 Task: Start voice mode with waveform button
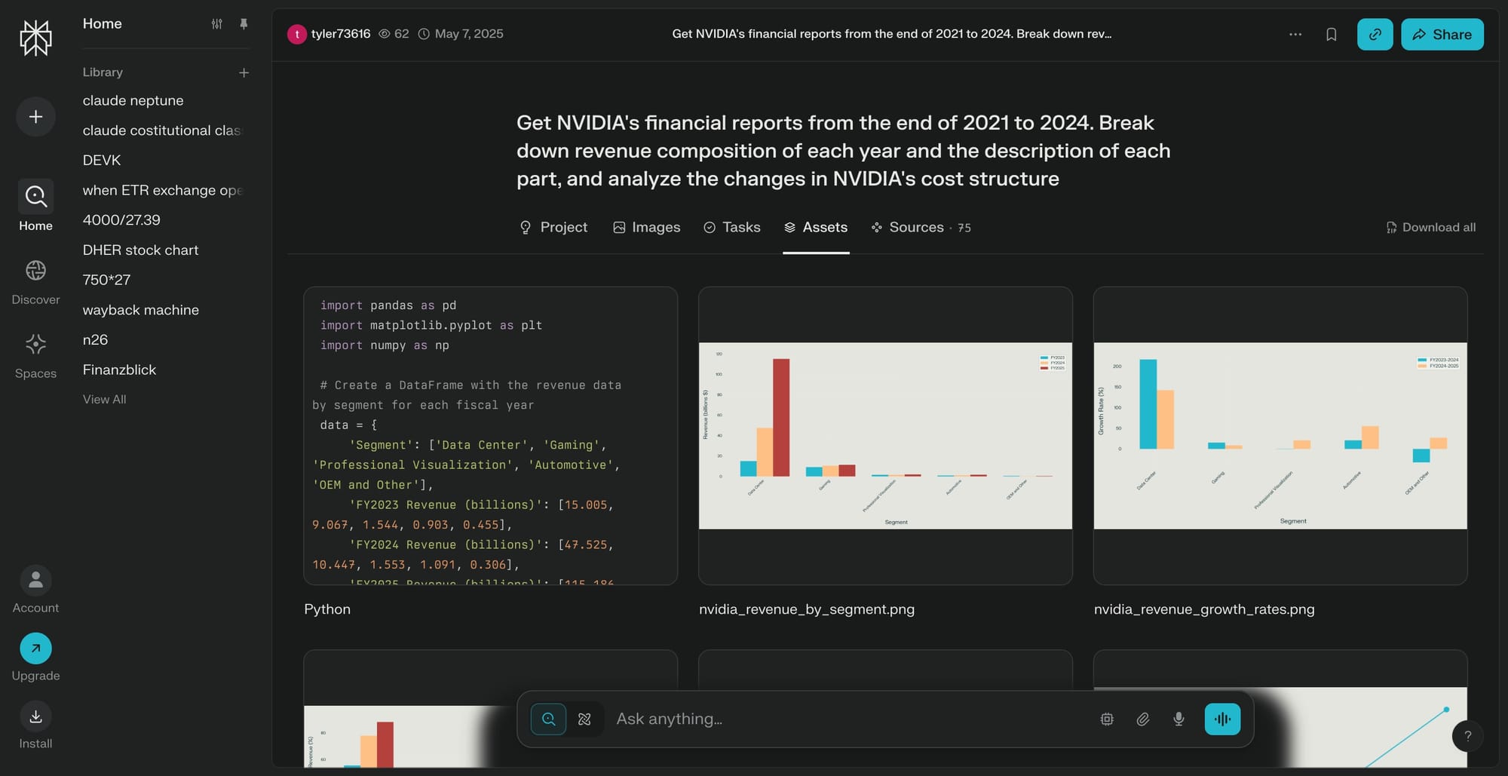[1222, 719]
